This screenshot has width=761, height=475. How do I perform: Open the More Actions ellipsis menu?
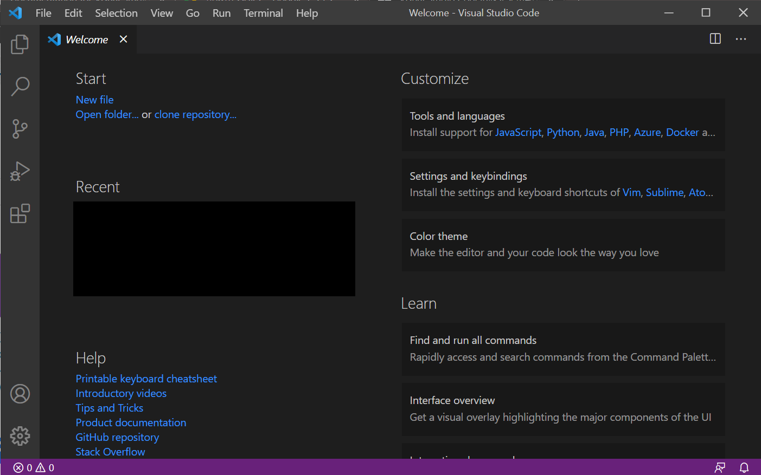click(x=741, y=39)
